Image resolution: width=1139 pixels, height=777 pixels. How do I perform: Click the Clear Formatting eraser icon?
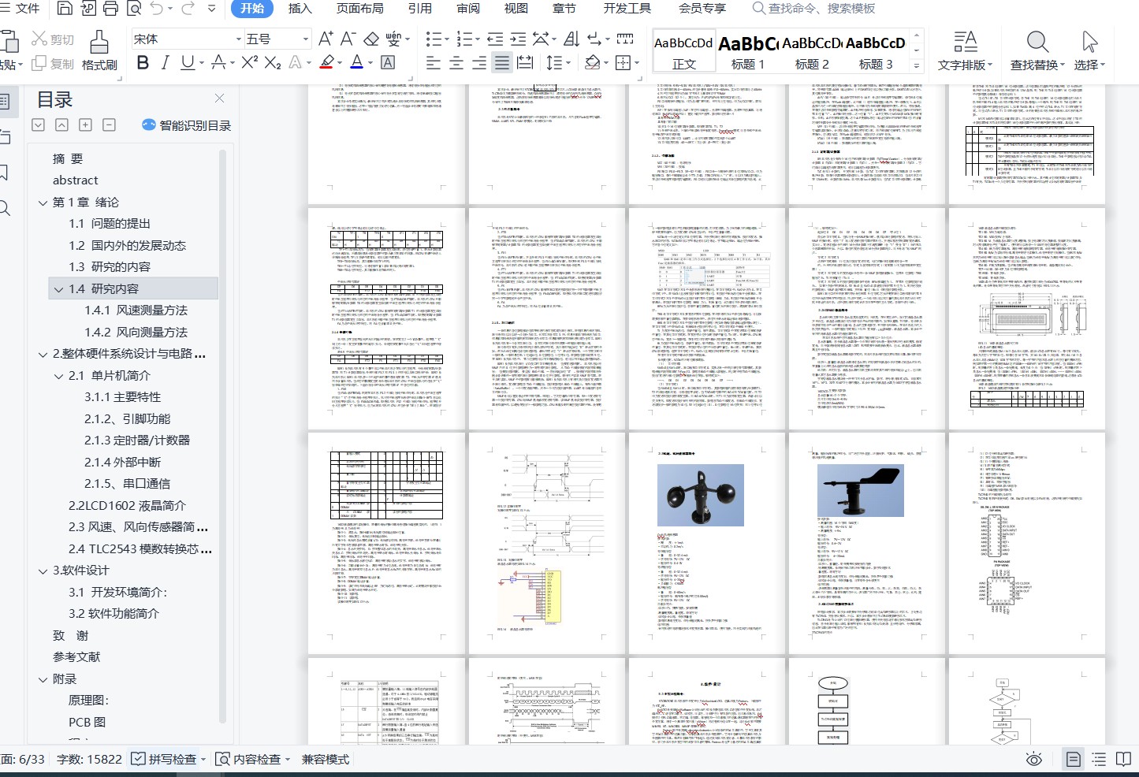[x=371, y=39]
